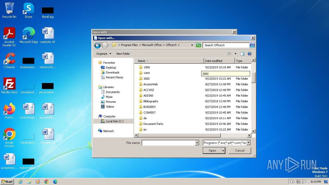Select the CONVERT folder
The image size is (329, 185).
pyautogui.click(x=149, y=113)
